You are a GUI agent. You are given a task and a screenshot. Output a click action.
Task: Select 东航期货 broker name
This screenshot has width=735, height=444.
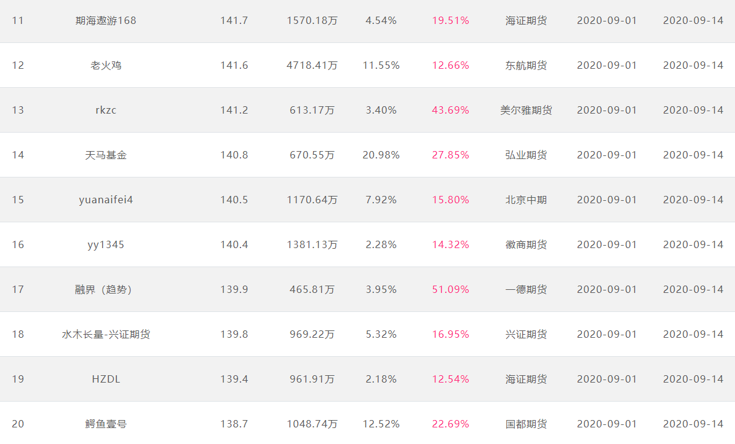526,66
